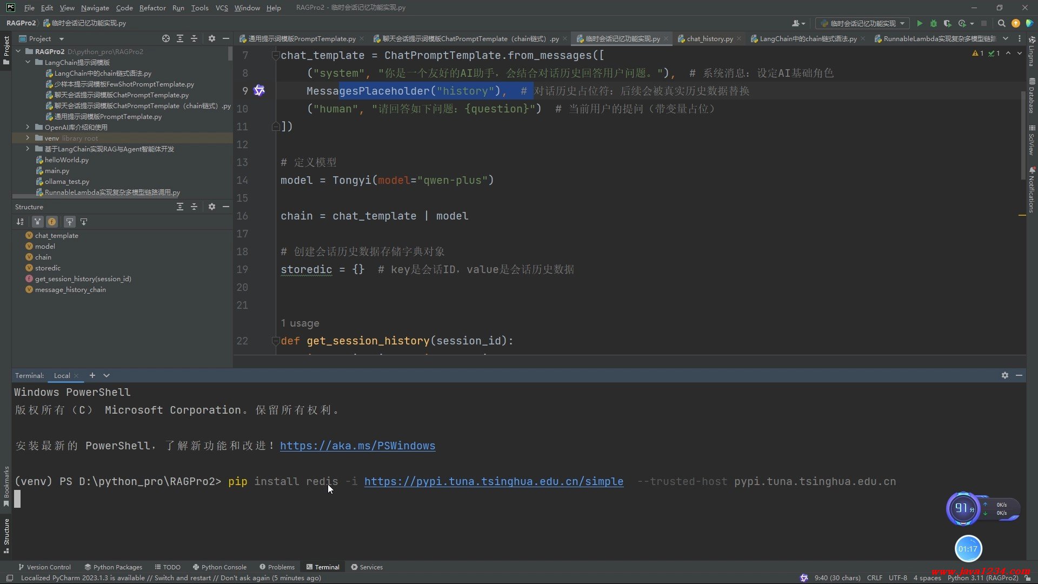Click the green Run button
This screenshot has width=1038, height=584.
pos(920,23)
